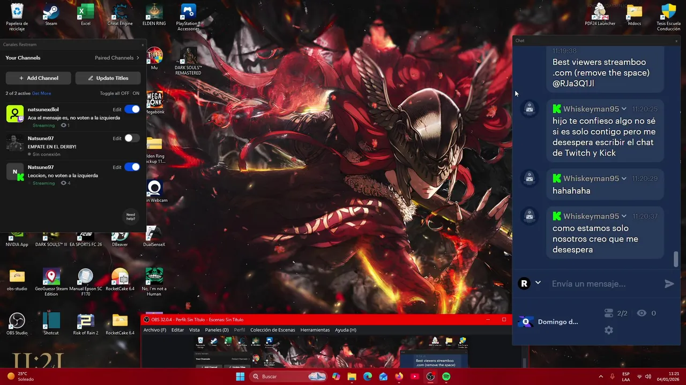The width and height of the screenshot is (686, 385).
Task: Edit the Leccion no voten channel
Action: pos(117,167)
